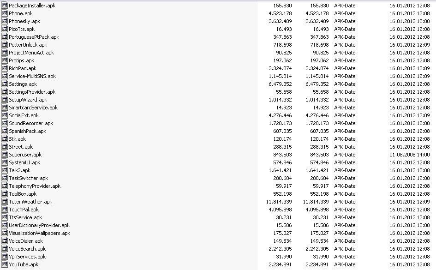Click the file icon beside SpanishPack.apk
The width and height of the screenshot is (436, 270).
pyautogui.click(x=5, y=131)
